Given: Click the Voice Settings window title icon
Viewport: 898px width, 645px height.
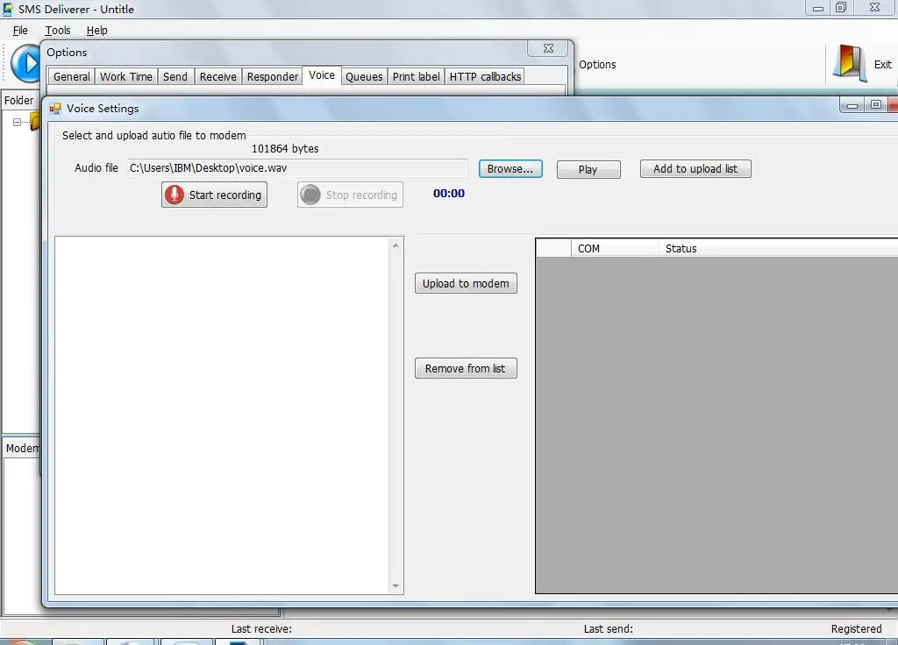Looking at the screenshot, I should click(x=55, y=108).
